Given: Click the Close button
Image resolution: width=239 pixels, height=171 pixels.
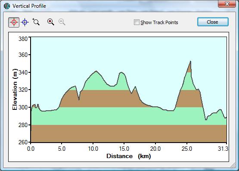Looking at the screenshot, I should [x=213, y=22].
